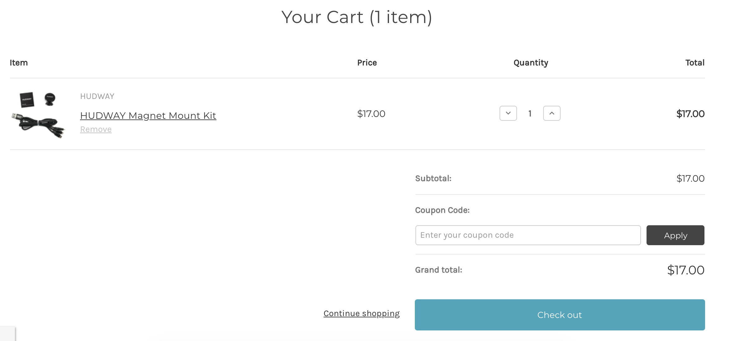The width and height of the screenshot is (730, 341).
Task: Decrease quantity with the down chevron
Action: pos(508,113)
